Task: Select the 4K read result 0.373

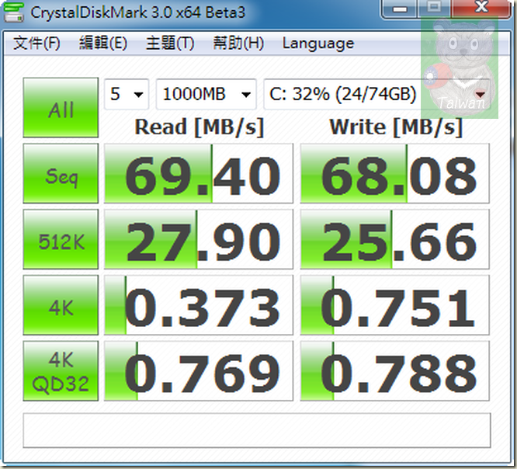Action: (x=199, y=305)
